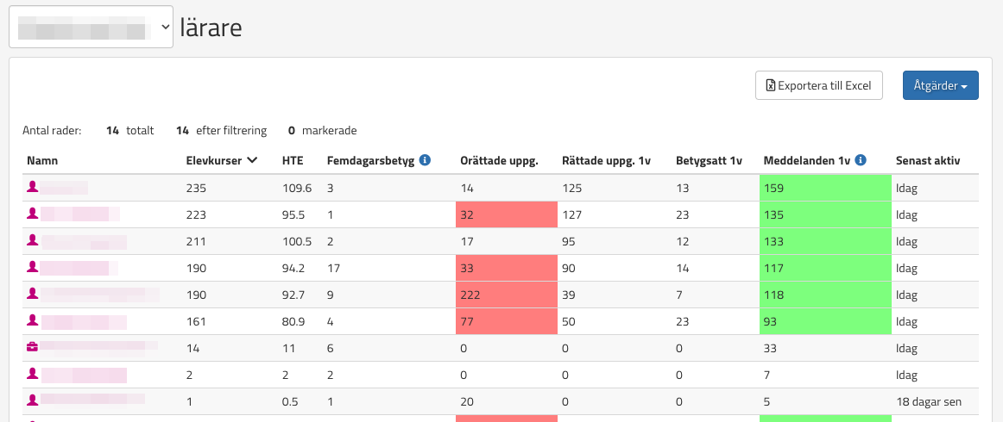Viewport: 1003px width, 422px height.
Task: Open the dropdown left of the lärare heading
Action: [91, 27]
